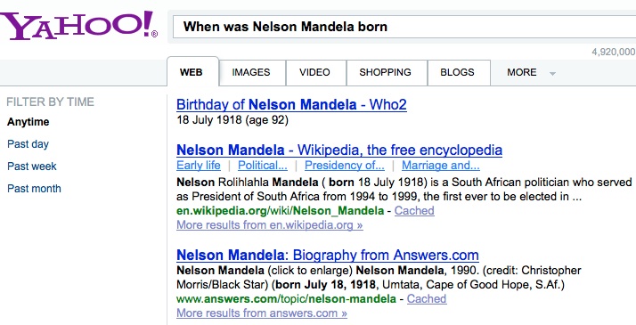Click the search query input field
Image resolution: width=636 pixels, height=325 pixels.
pos(404,27)
